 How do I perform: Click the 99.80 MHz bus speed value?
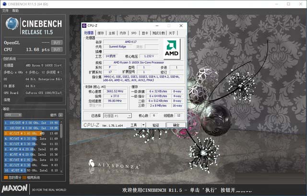(115, 101)
